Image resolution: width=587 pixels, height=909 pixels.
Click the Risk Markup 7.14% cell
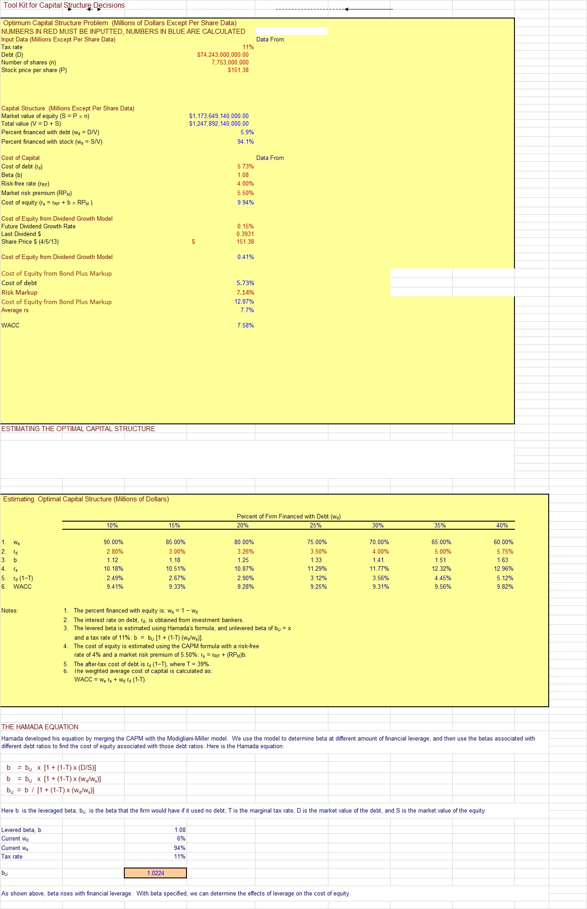pos(246,293)
